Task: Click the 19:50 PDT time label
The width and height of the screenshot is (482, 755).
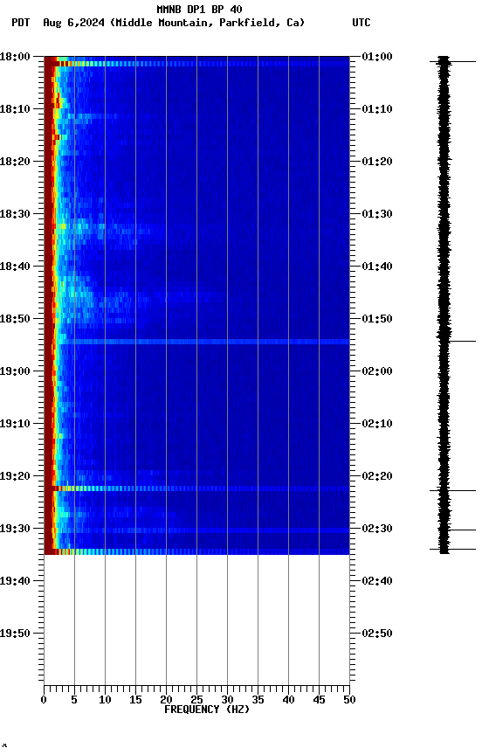Action: pos(15,634)
